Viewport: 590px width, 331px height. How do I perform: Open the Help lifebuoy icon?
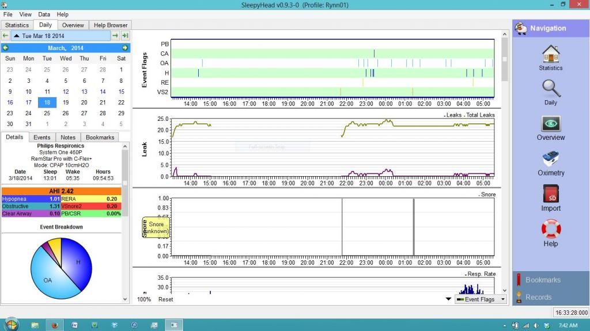coord(550,232)
